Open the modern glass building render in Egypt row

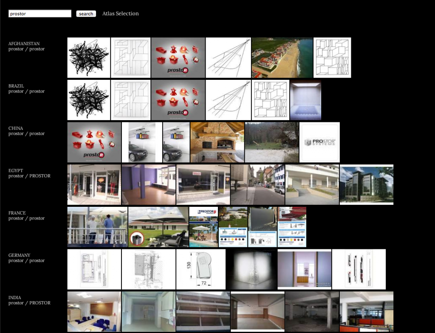pos(367,184)
